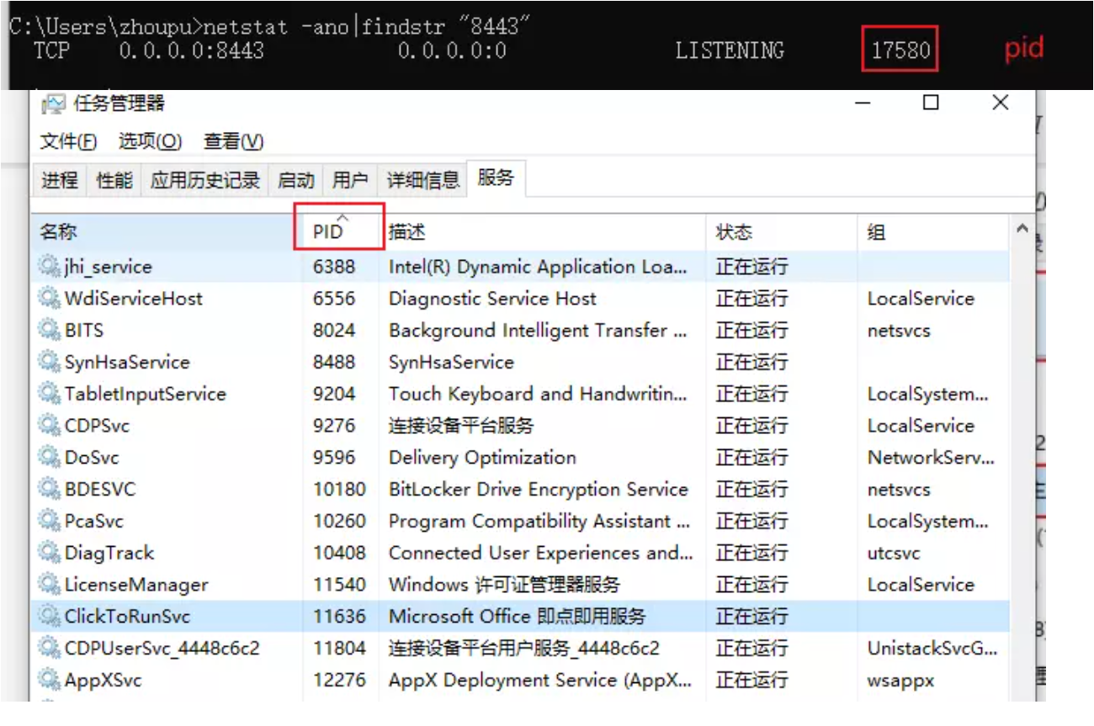Click the Task Manager title bar icon

(x=53, y=104)
